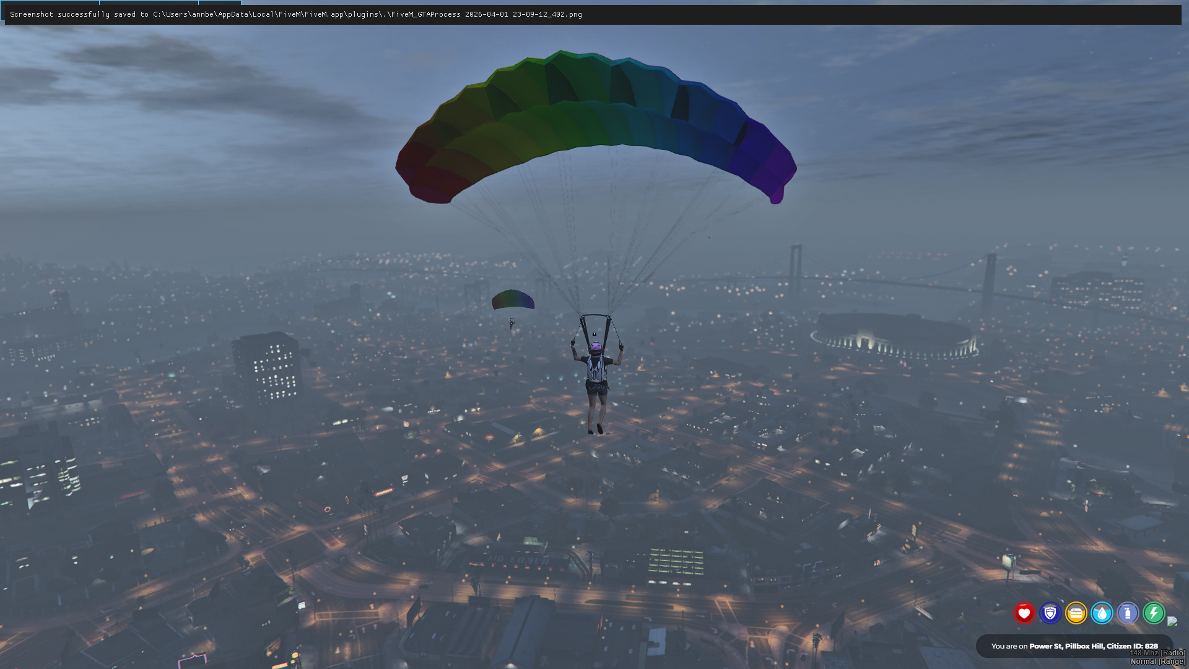Click the red heart health icon
This screenshot has height=669, width=1189.
click(1024, 613)
